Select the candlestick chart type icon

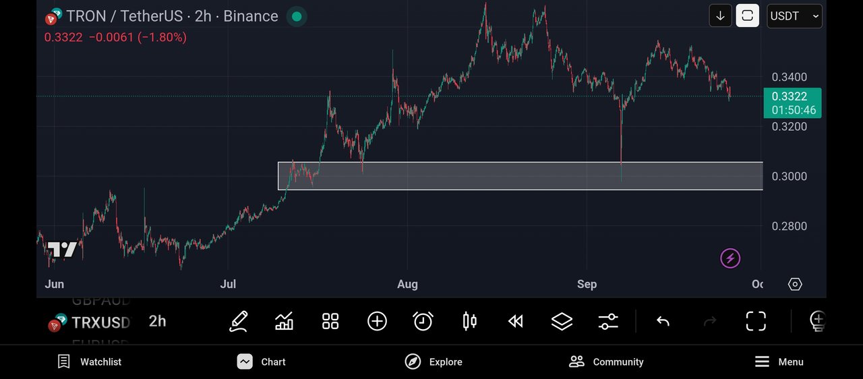pyautogui.click(x=470, y=322)
